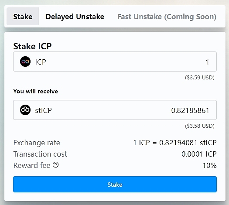Click the ICP token label text
229x205 pixels.
[x=41, y=62]
